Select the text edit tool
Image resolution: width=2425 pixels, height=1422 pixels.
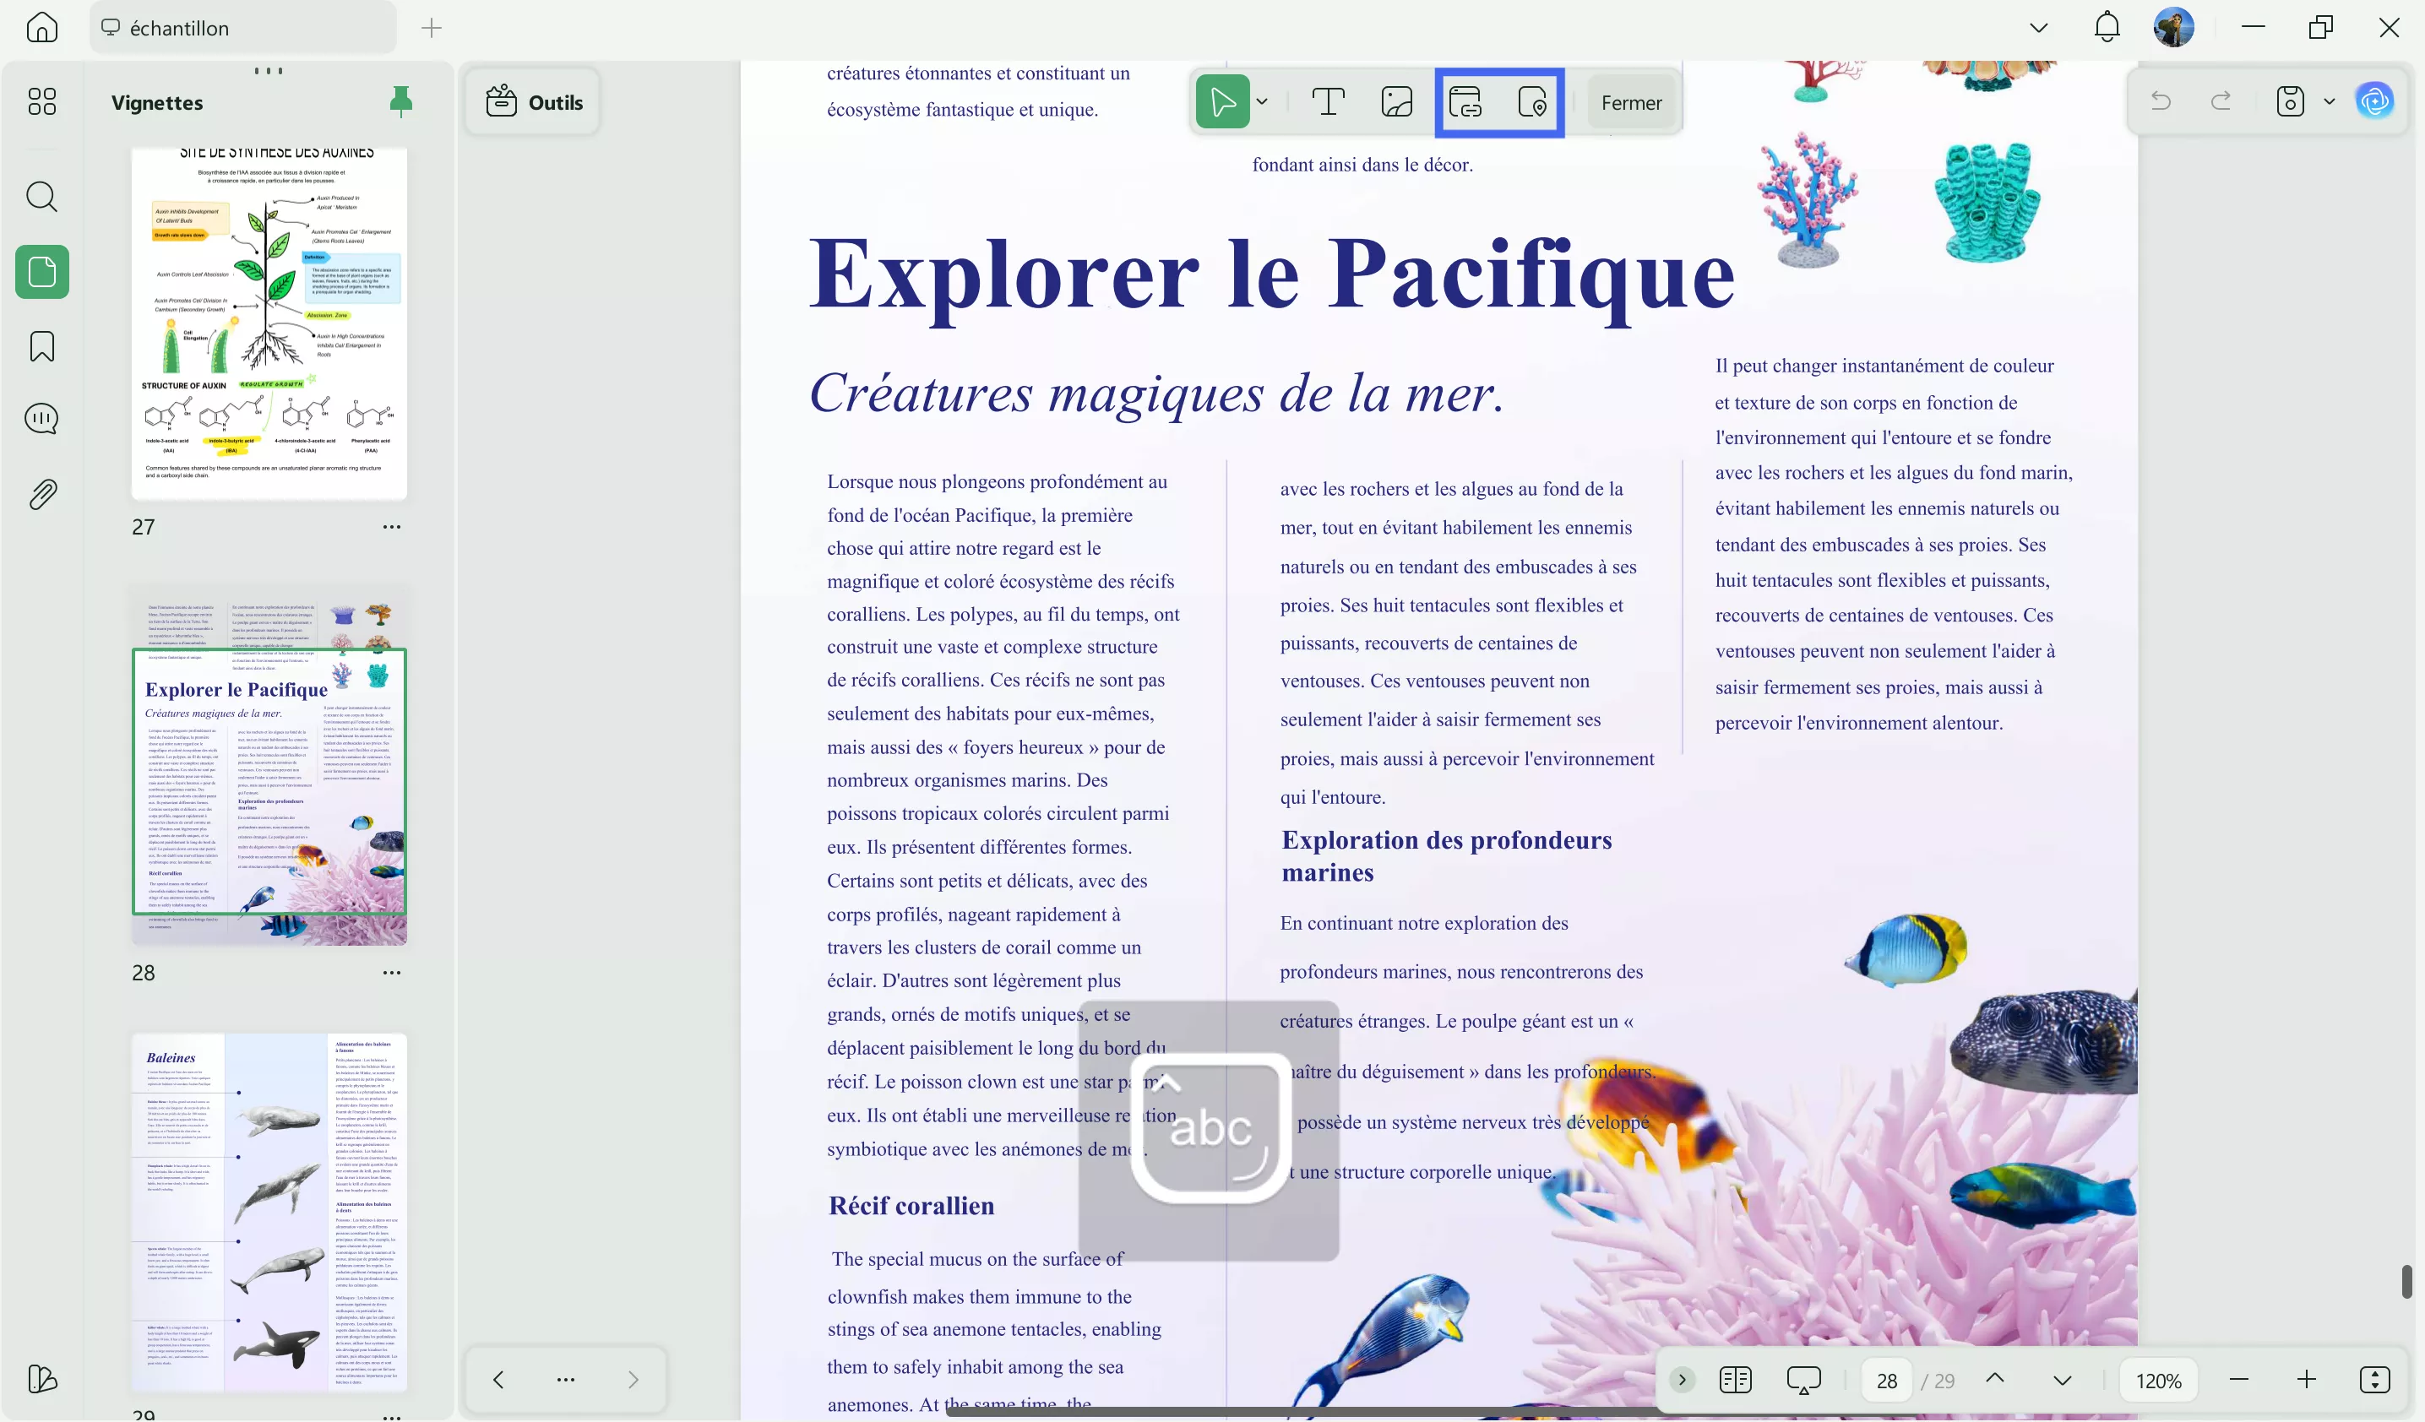pyautogui.click(x=1328, y=102)
